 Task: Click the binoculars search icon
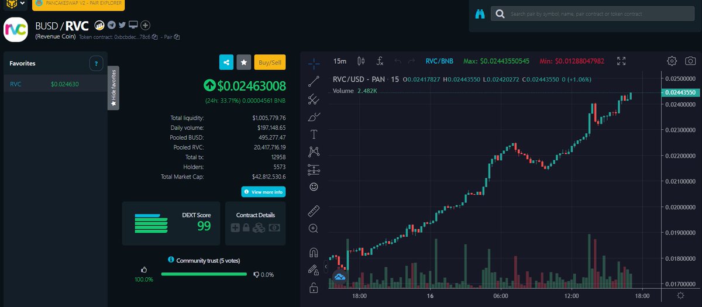pyautogui.click(x=480, y=15)
